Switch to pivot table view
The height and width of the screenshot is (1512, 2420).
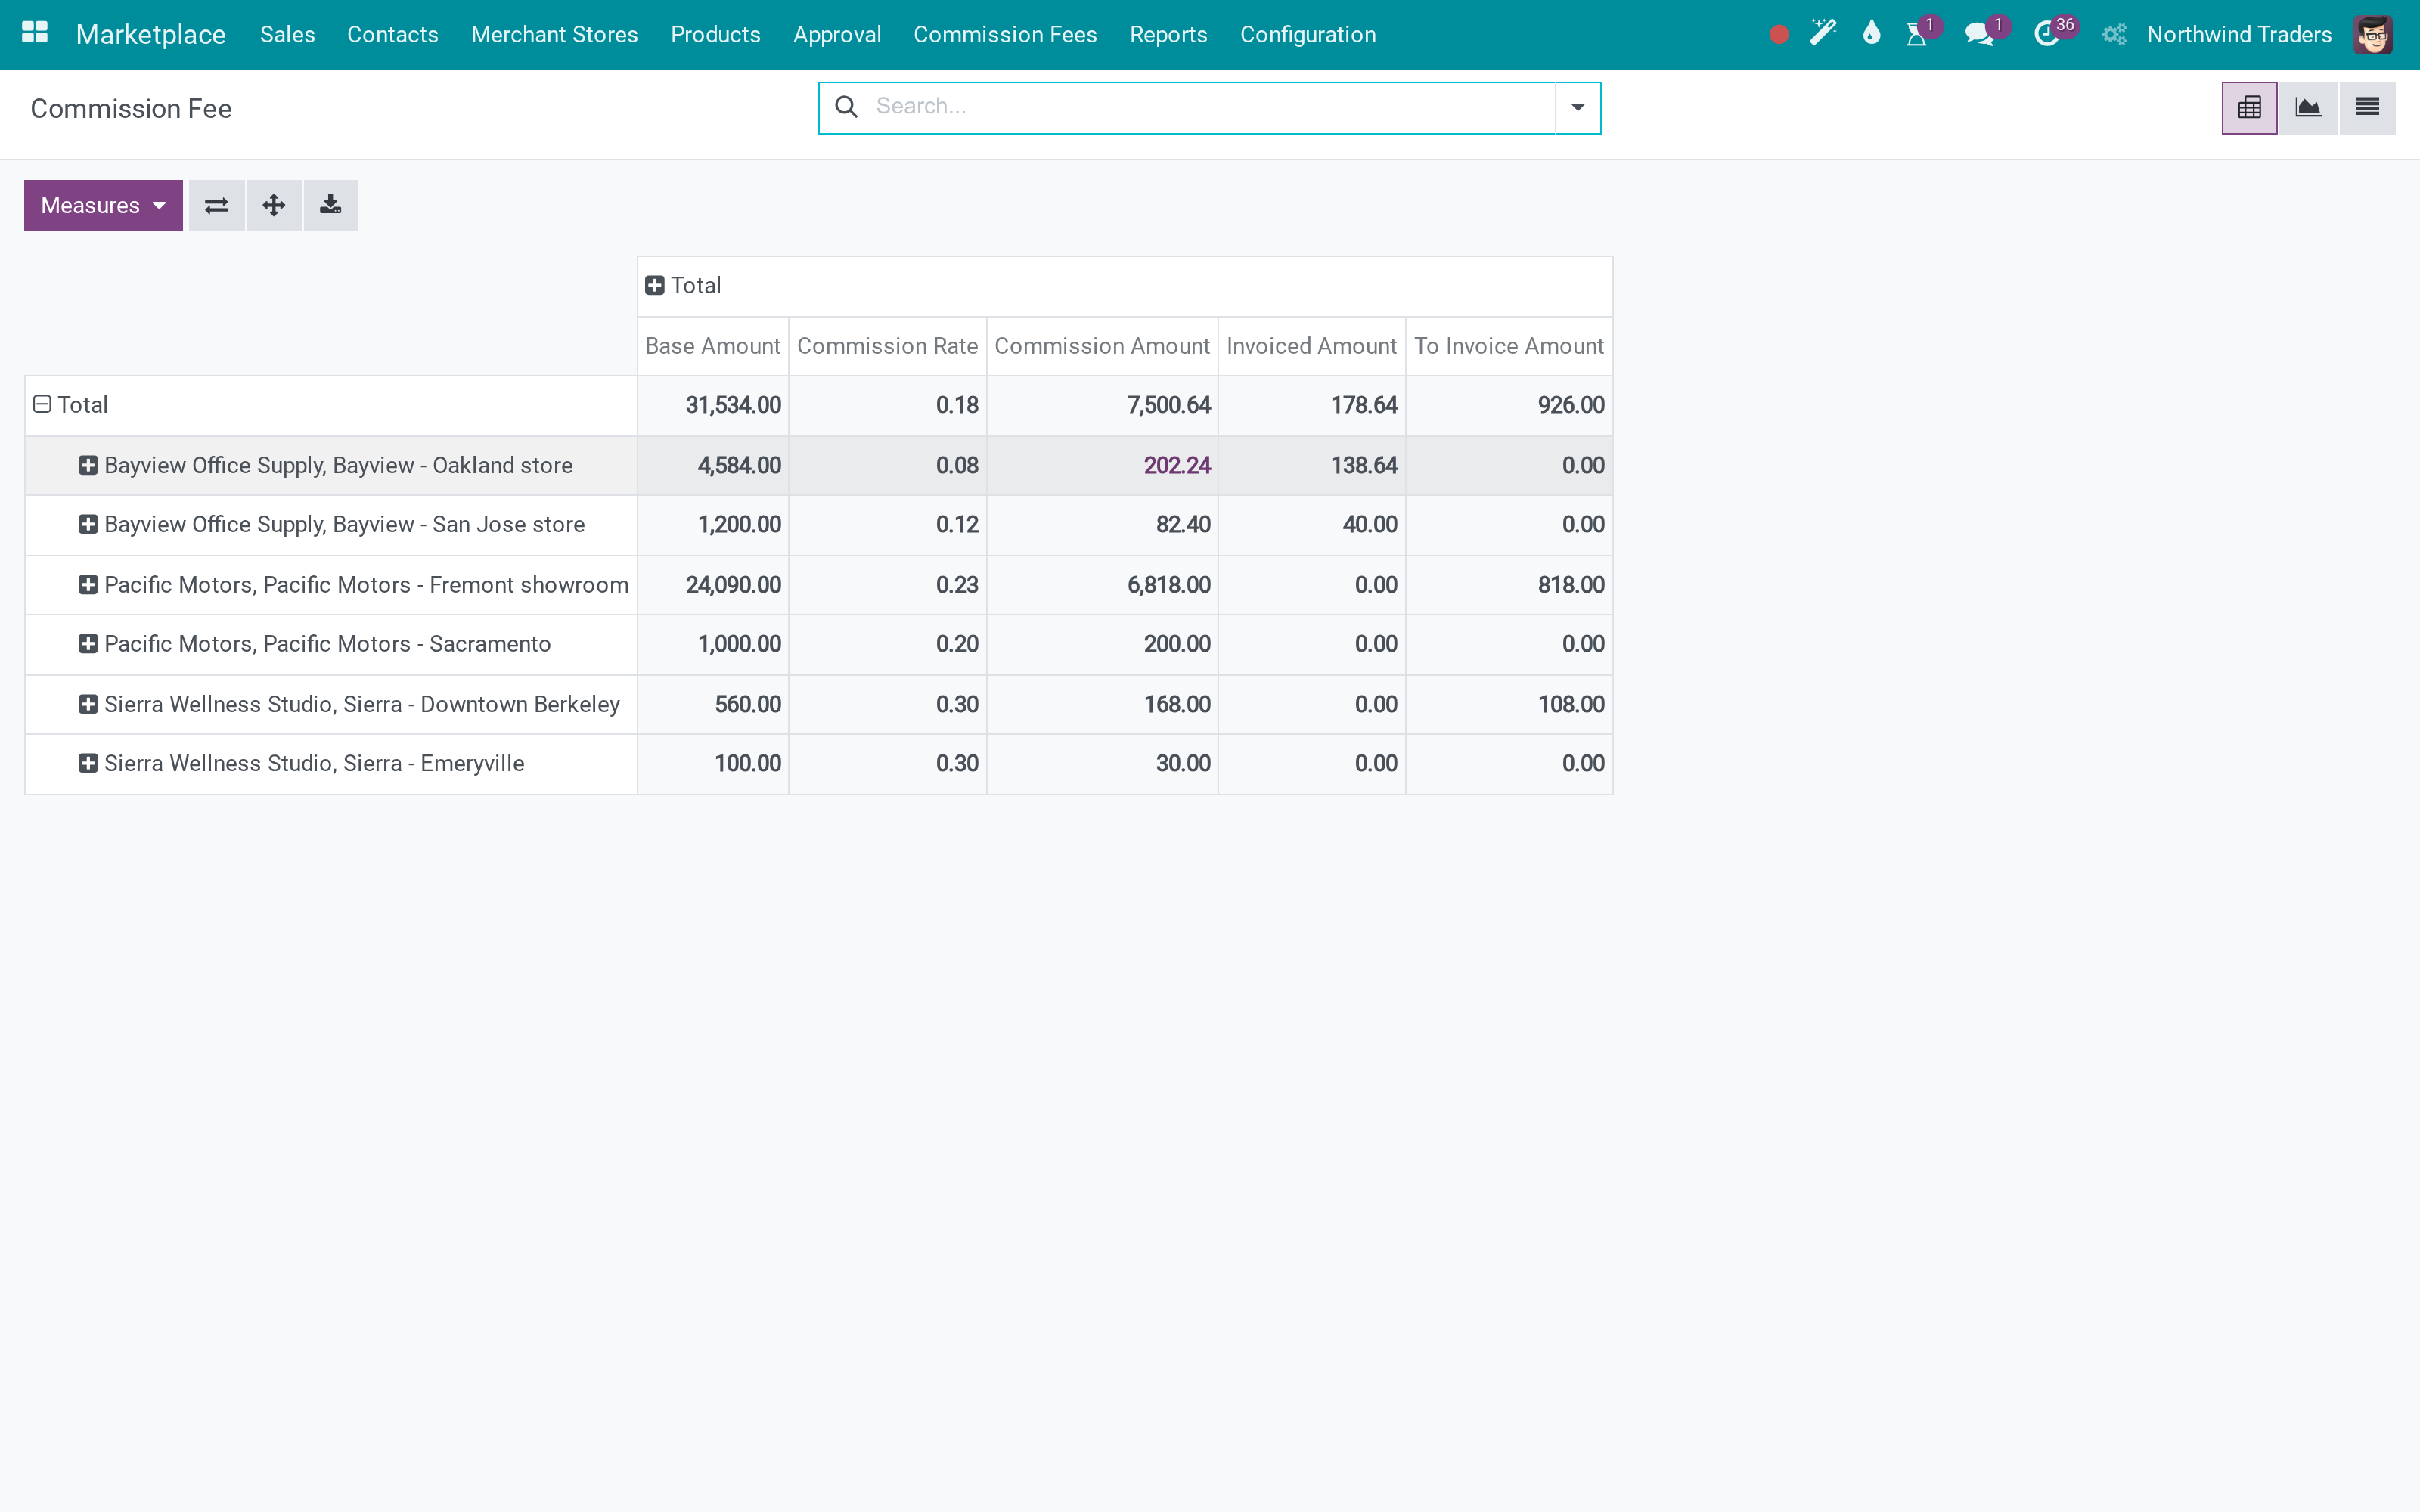tap(2249, 108)
